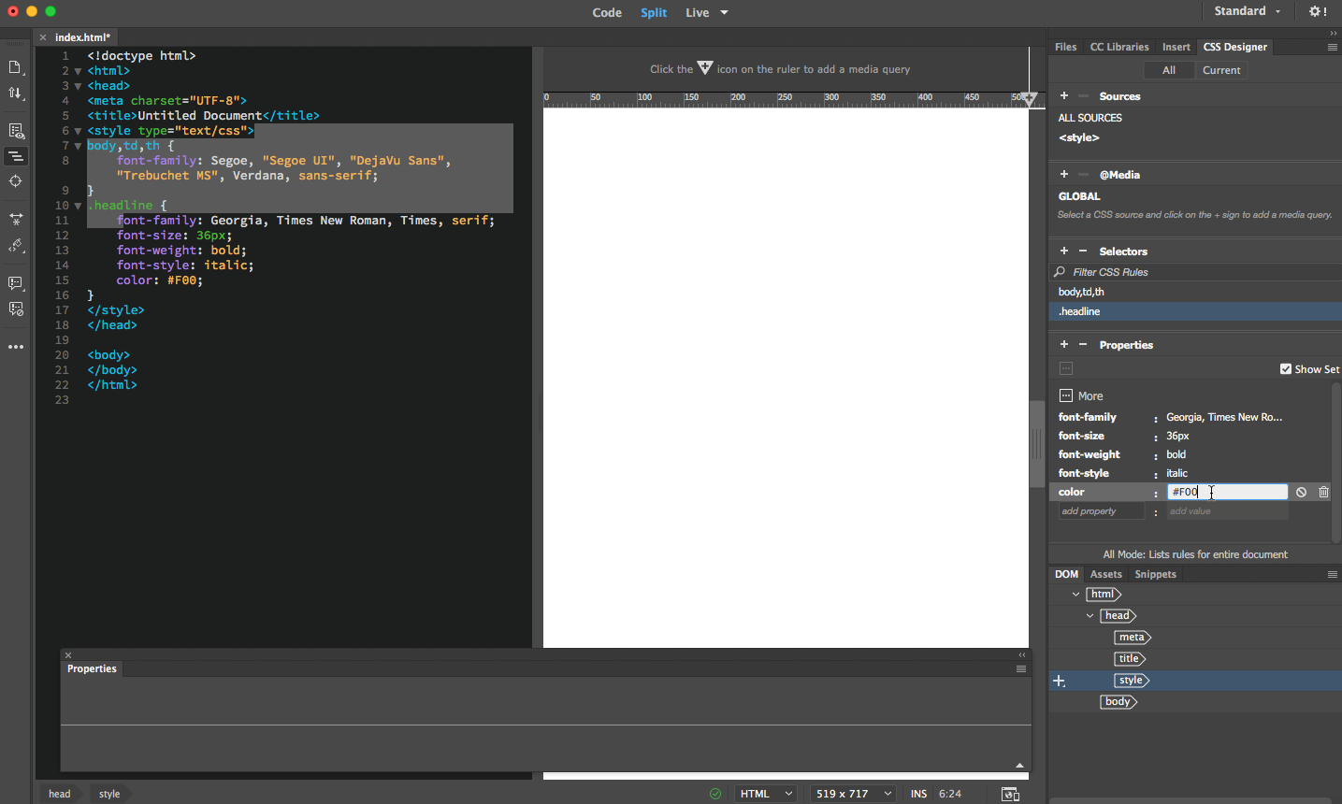This screenshot has height=804, width=1342.
Task: Click the color value input field
Action: click(1227, 492)
